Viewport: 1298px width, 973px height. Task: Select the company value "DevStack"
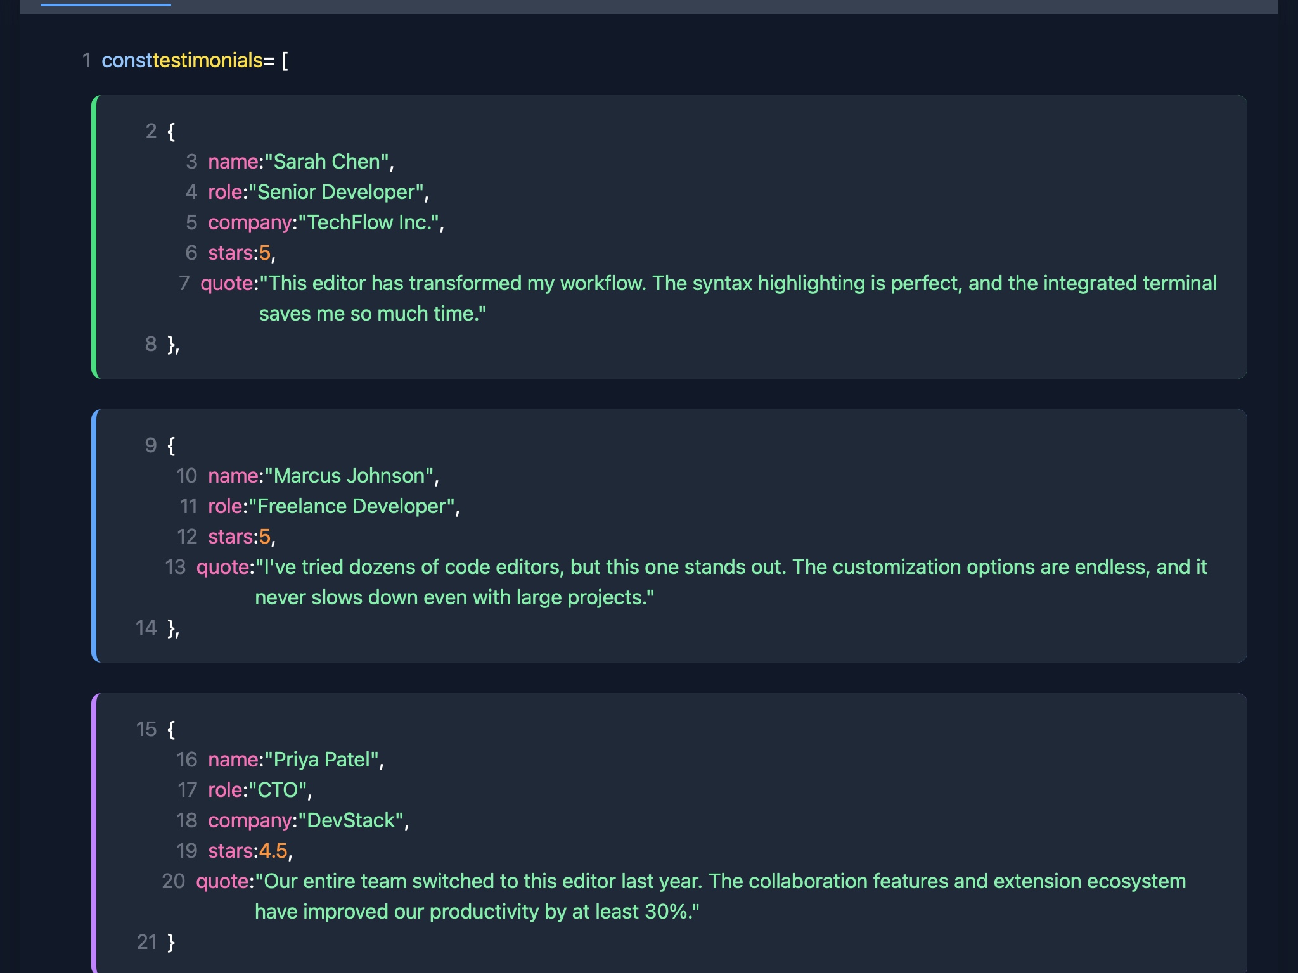click(x=350, y=820)
